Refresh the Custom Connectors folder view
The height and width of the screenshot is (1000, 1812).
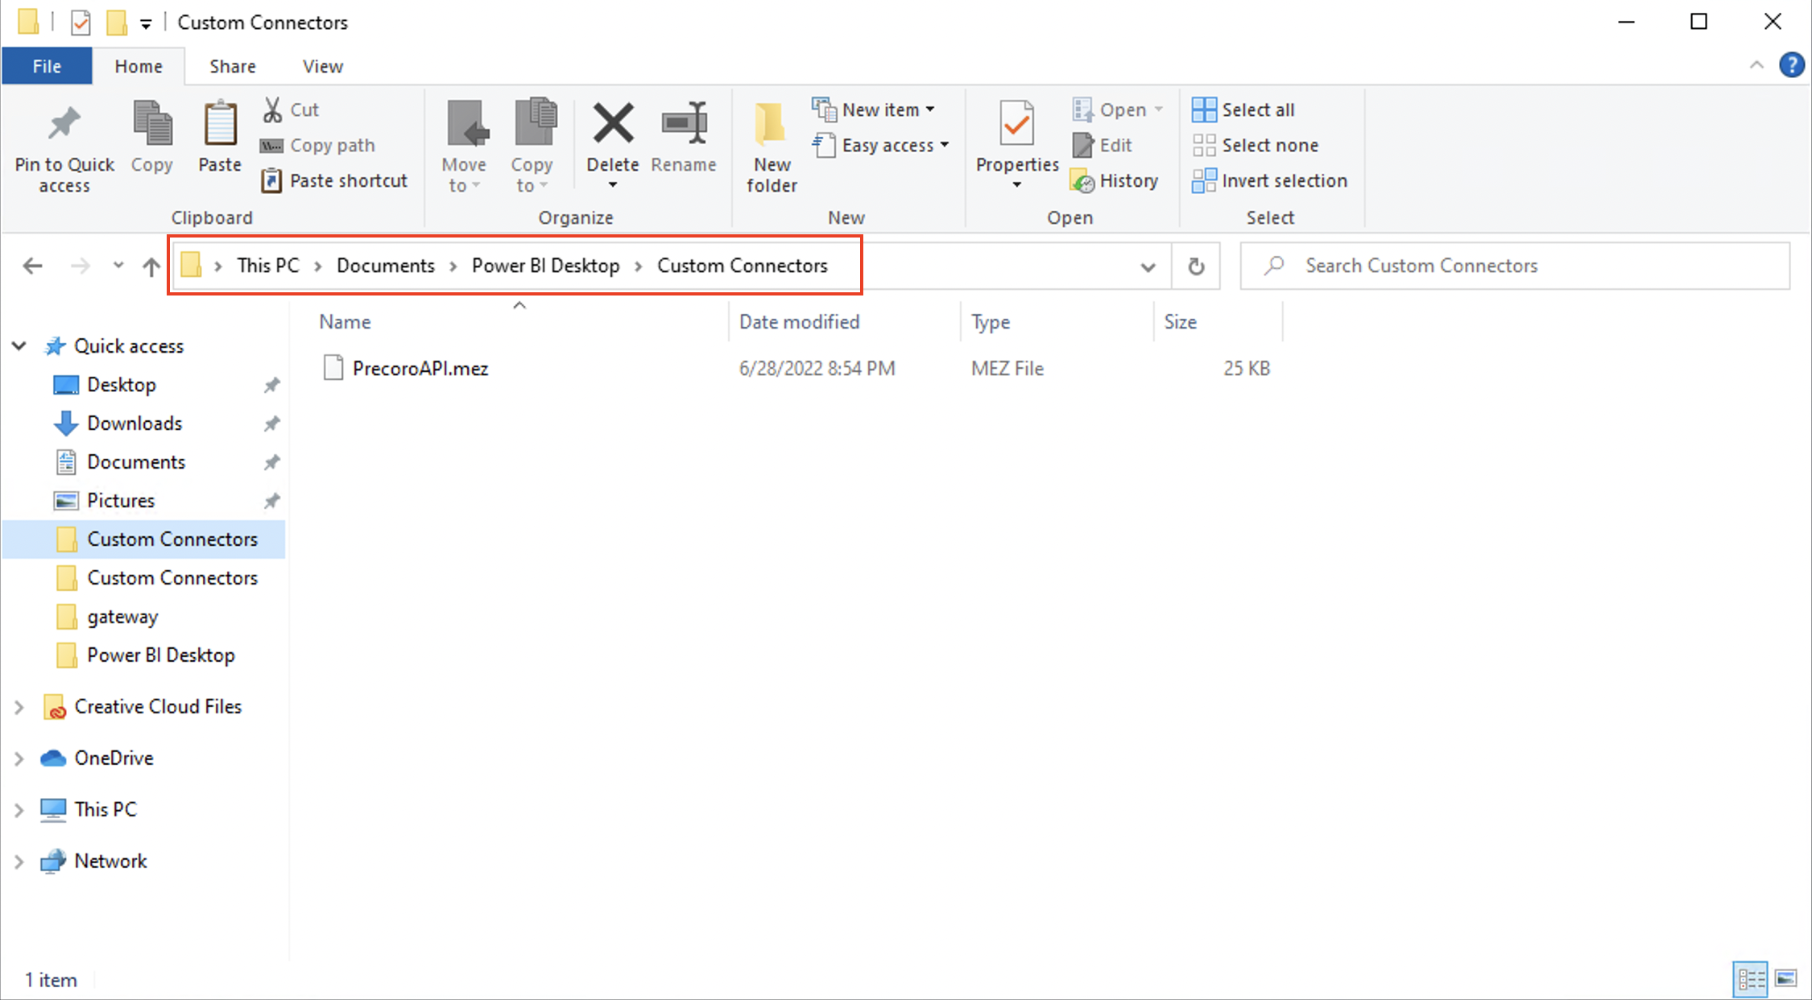pos(1195,266)
